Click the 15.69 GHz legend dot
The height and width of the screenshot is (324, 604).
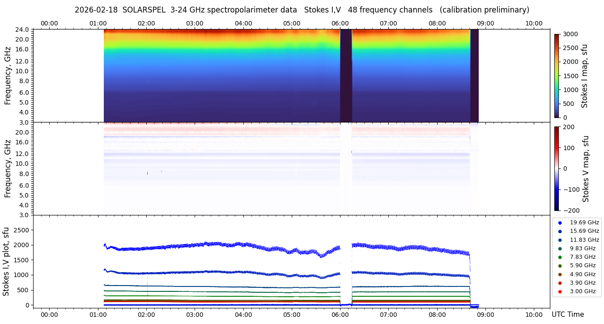[560, 231]
